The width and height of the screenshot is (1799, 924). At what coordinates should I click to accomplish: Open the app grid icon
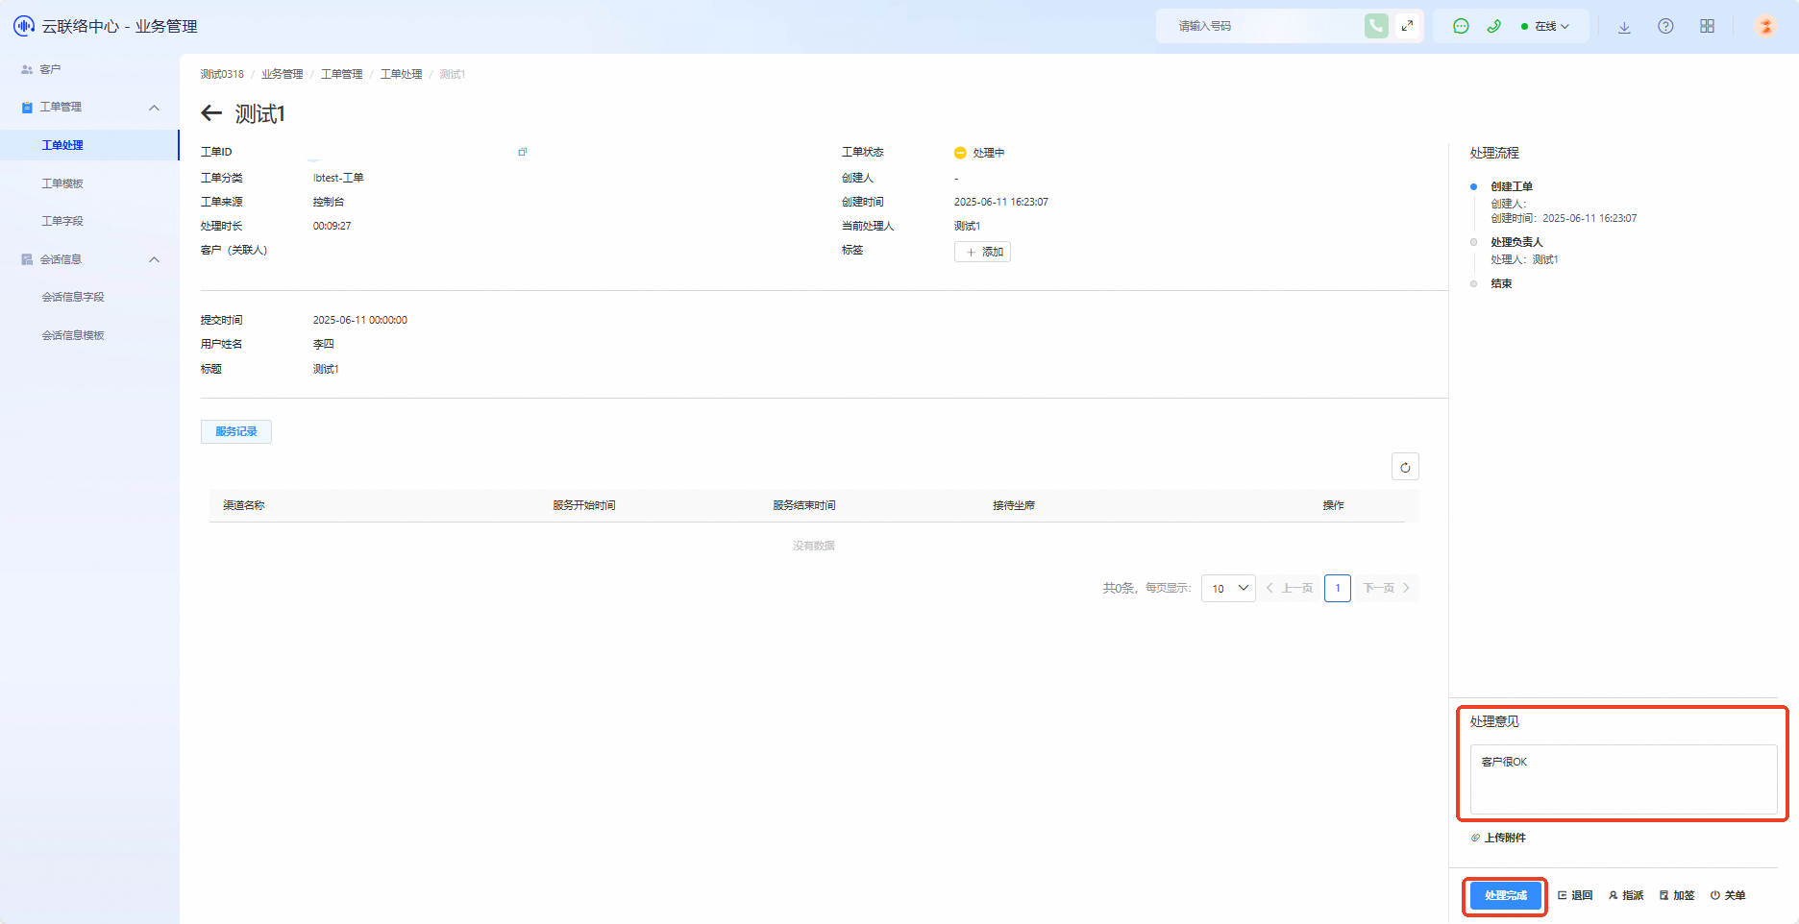tap(1707, 26)
